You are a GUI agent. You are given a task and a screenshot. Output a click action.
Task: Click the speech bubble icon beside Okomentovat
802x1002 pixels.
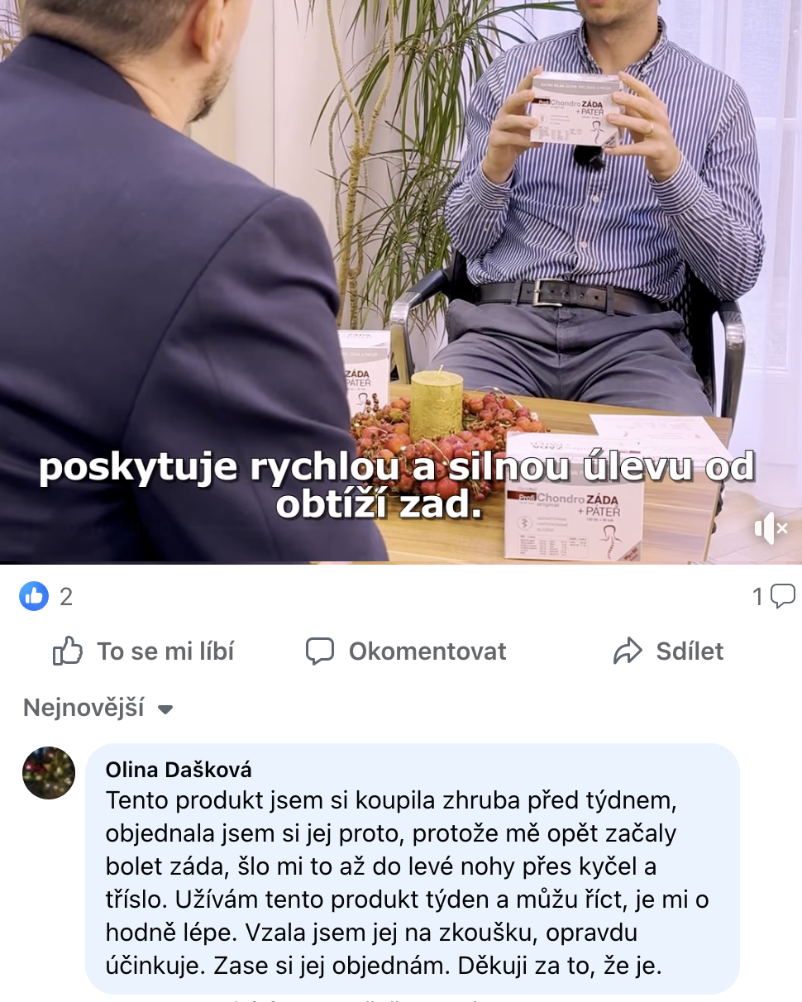(x=320, y=651)
